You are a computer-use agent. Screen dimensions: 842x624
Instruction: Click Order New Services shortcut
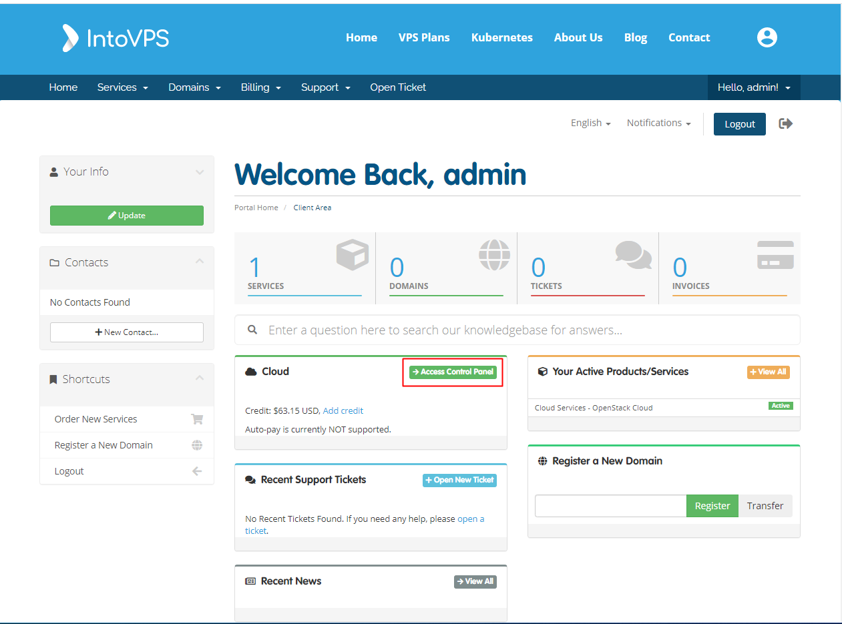[x=127, y=419]
